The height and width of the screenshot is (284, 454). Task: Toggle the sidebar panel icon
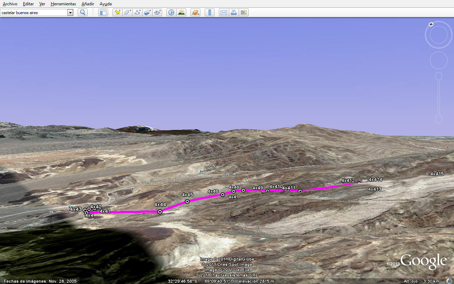[x=103, y=12]
